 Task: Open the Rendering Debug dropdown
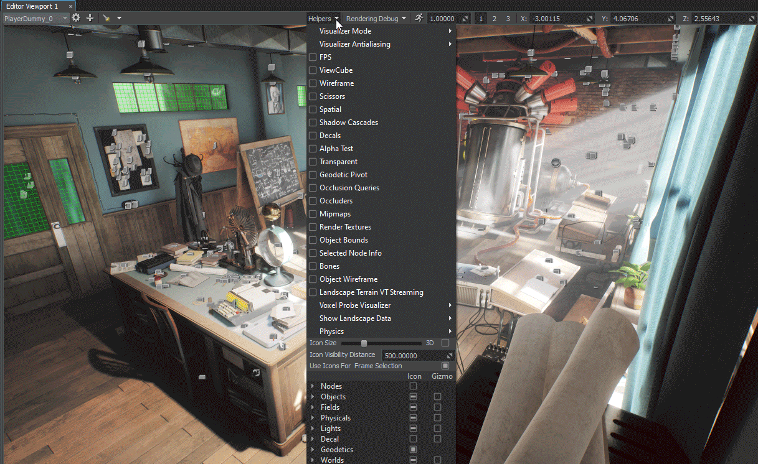coord(376,19)
